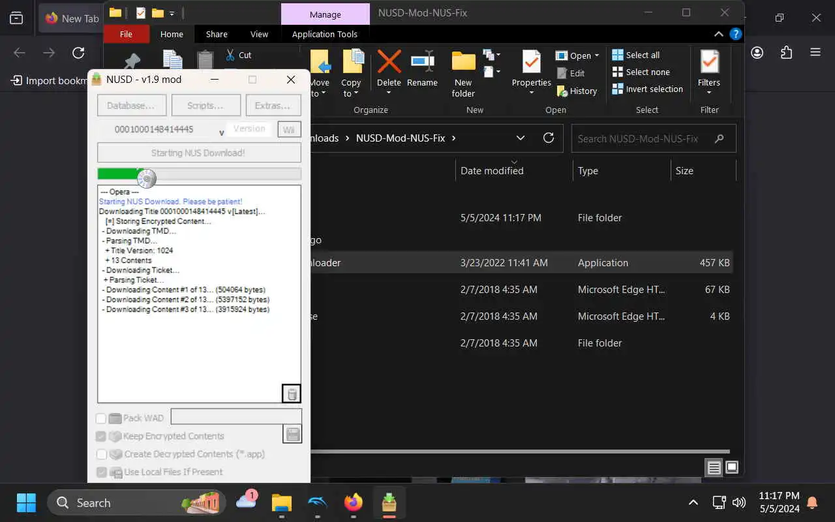Click the Starting NUS Download! button
The image size is (835, 522).
pos(199,153)
